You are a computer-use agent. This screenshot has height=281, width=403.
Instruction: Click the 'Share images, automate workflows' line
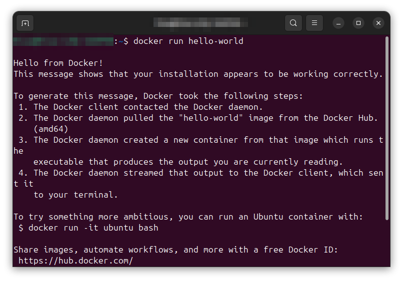(x=175, y=250)
